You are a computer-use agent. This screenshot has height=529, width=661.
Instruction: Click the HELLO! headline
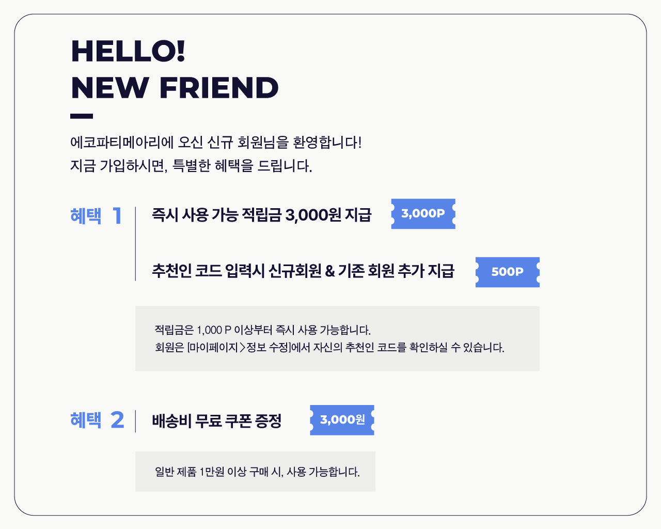pyautogui.click(x=128, y=51)
